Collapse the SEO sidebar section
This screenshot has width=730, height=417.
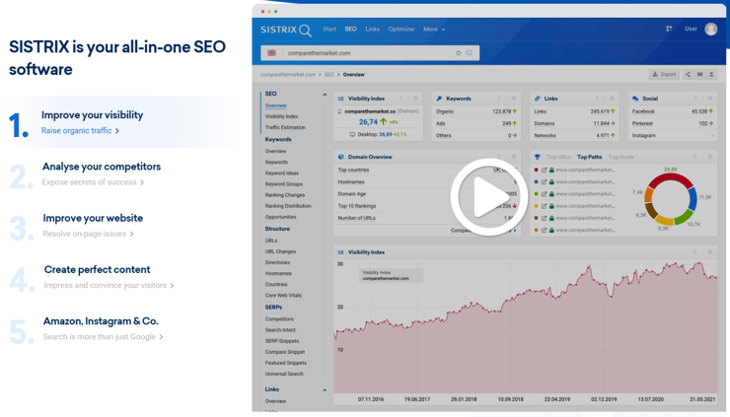tap(325, 95)
